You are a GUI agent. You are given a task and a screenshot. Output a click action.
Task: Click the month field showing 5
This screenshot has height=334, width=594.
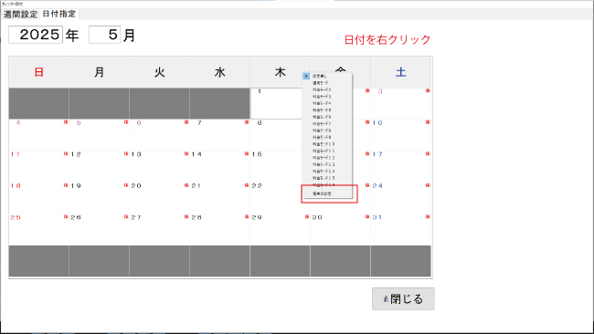(x=104, y=35)
